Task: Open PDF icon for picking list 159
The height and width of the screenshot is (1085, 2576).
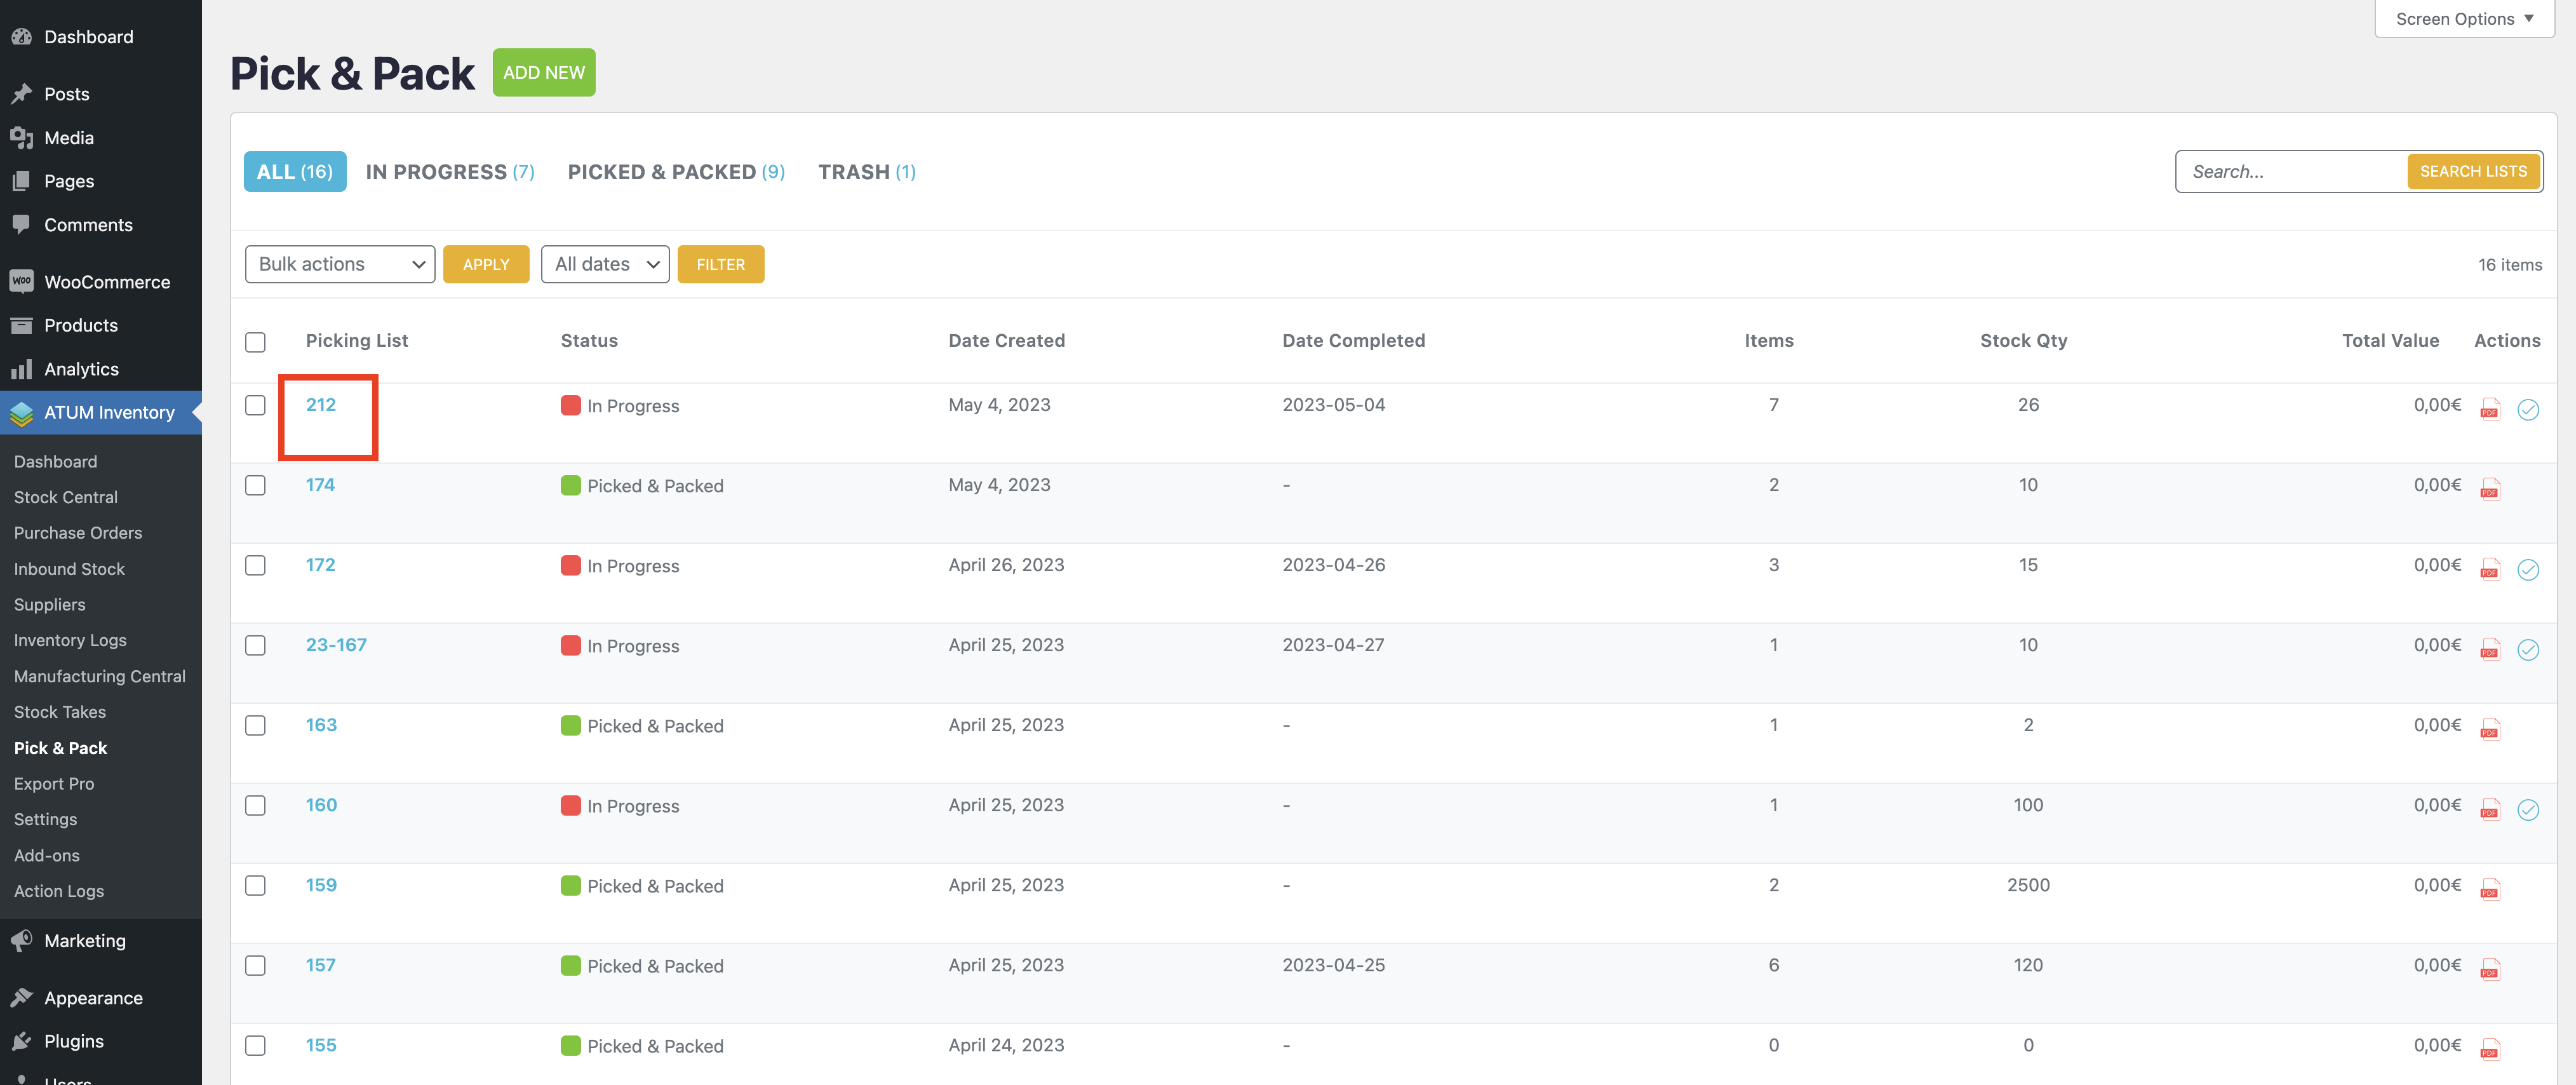Action: [2490, 889]
